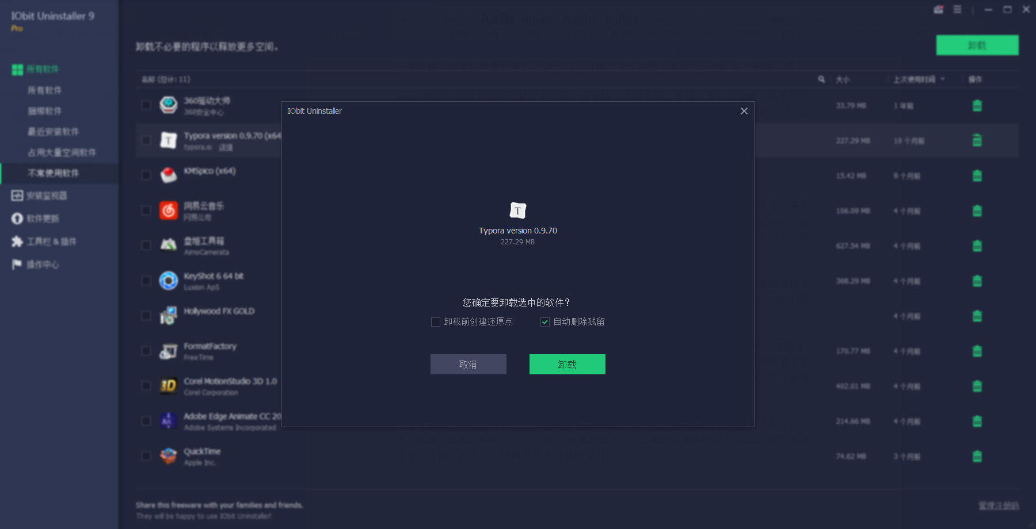Viewport: 1036px width, 529px height.
Task: Open 软件更新 in the sidebar
Action: point(42,219)
